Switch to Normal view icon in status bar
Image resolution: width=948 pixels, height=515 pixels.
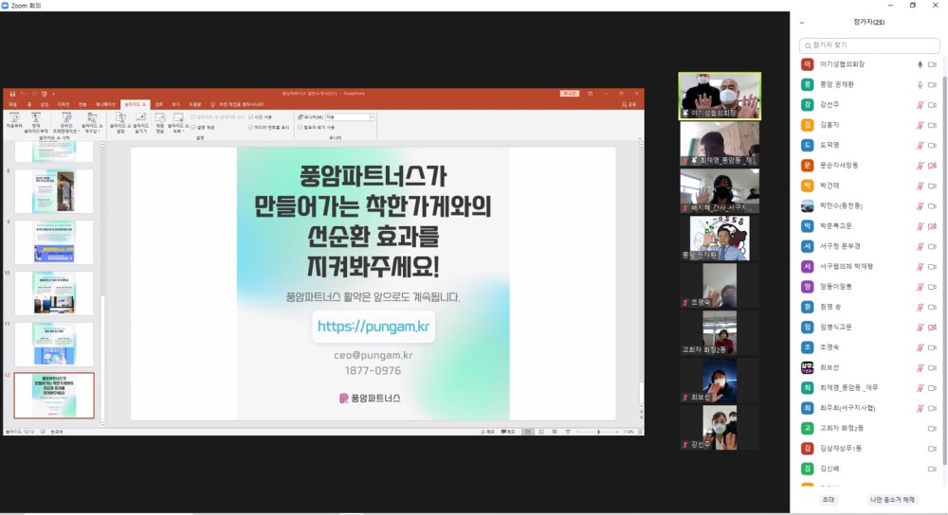pyautogui.click(x=528, y=432)
